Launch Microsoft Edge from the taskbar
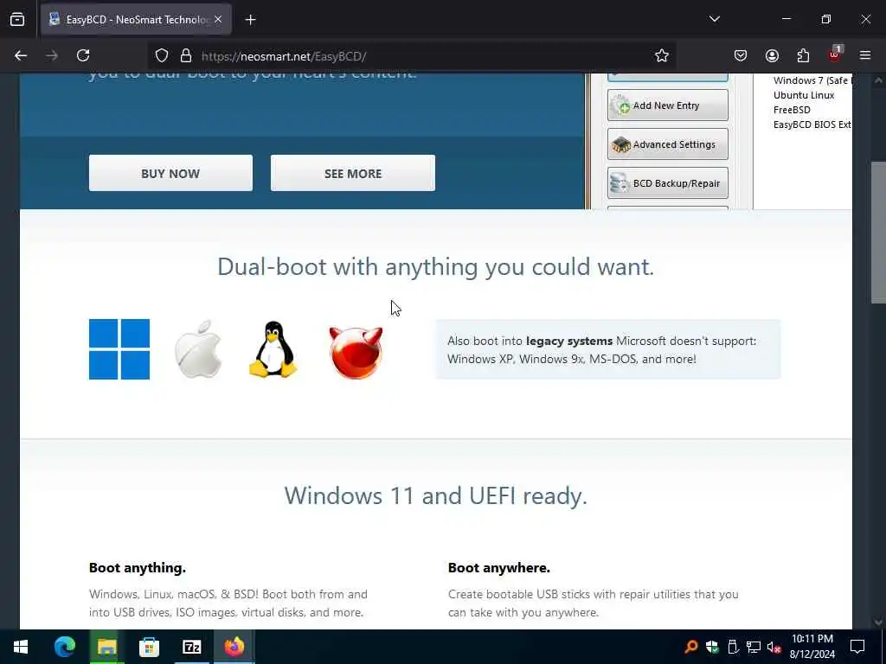This screenshot has height=664, width=886. (64, 647)
